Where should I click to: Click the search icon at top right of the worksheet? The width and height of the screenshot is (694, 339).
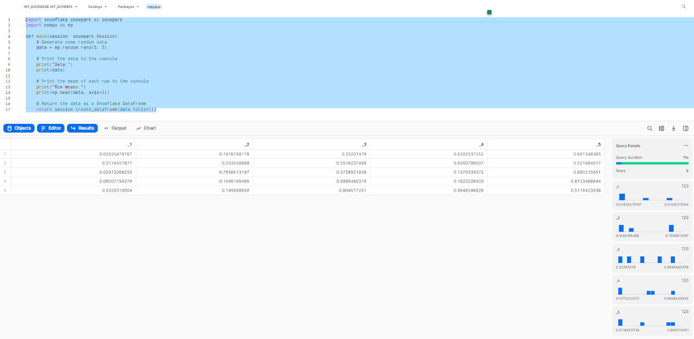(684, 7)
